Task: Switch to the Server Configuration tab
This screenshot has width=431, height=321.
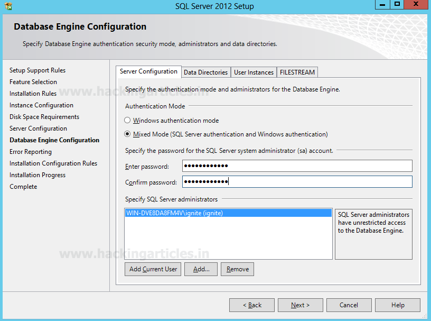Action: click(x=148, y=71)
